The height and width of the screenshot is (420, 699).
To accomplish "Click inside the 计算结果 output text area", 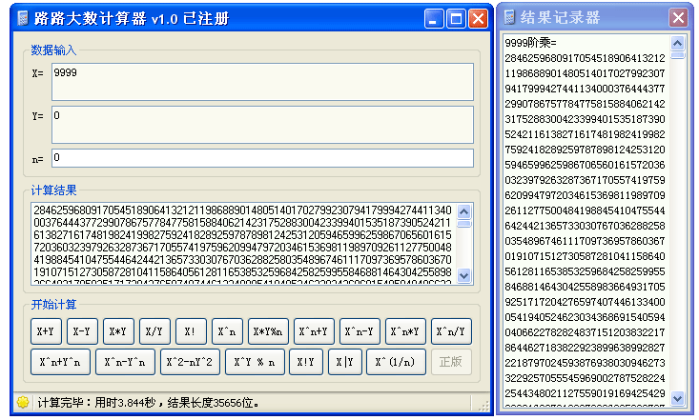I will (243, 244).
